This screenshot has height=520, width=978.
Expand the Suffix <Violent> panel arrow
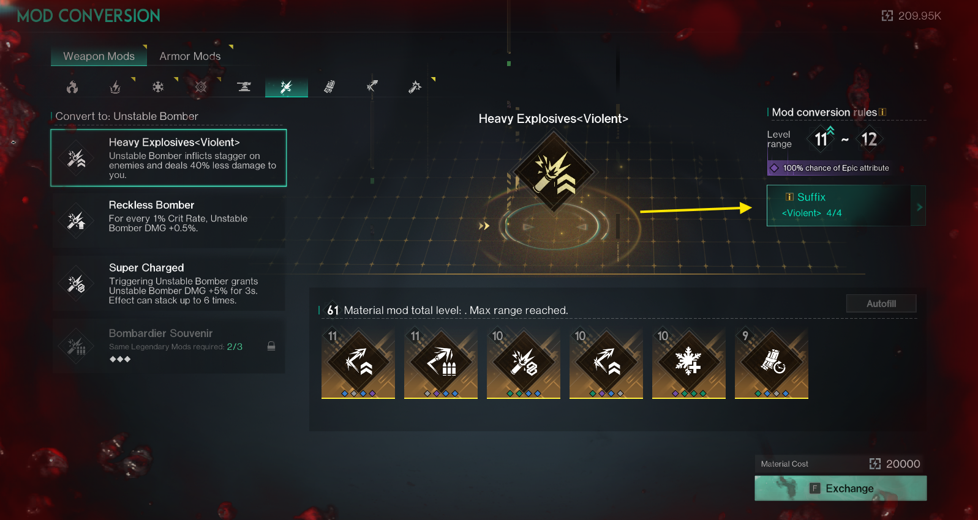click(x=919, y=207)
